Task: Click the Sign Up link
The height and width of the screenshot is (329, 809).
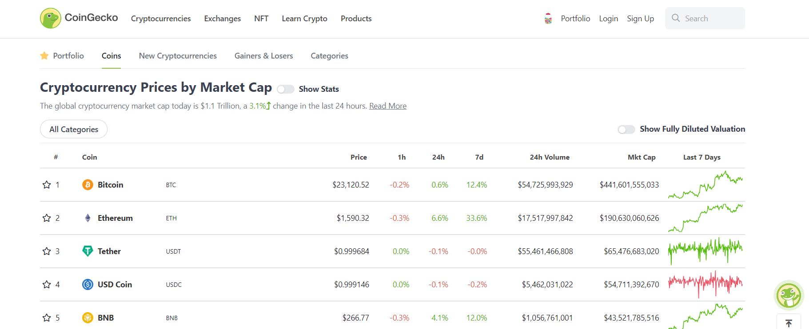Action: 641,19
